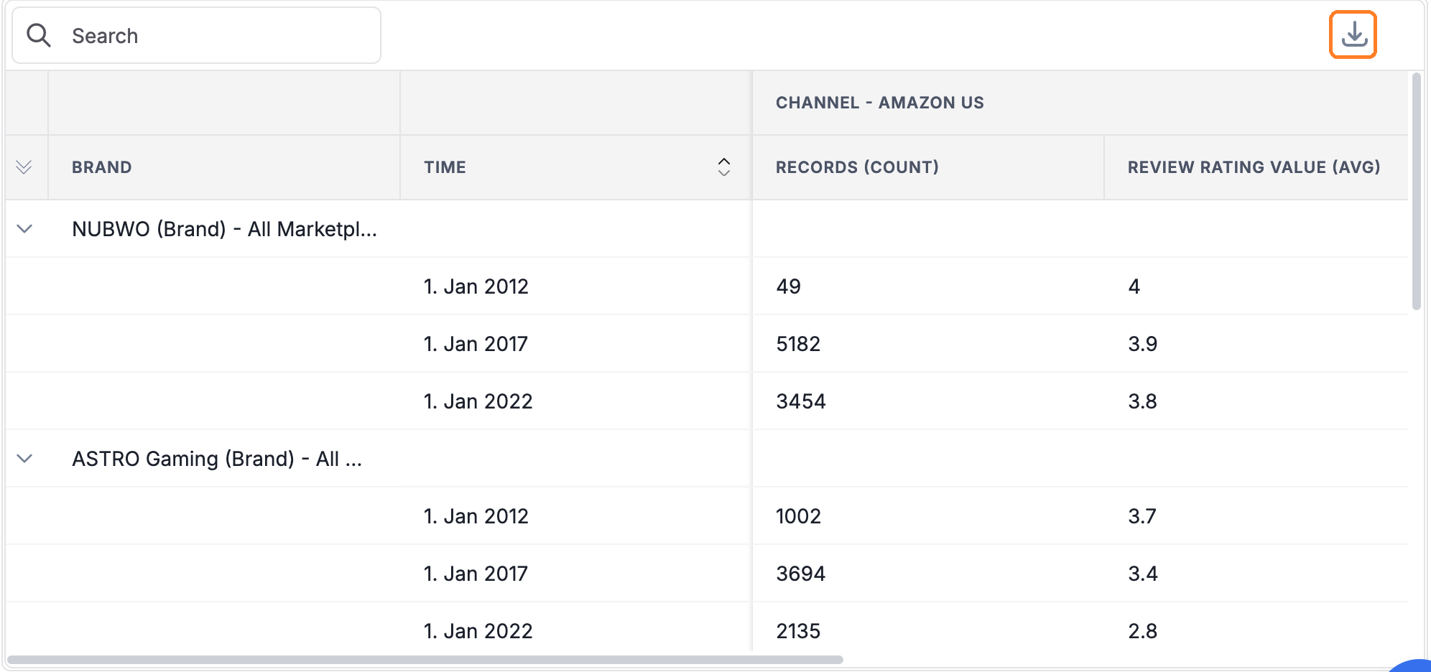
Task: Click the search magnifier icon
Action: tap(38, 35)
